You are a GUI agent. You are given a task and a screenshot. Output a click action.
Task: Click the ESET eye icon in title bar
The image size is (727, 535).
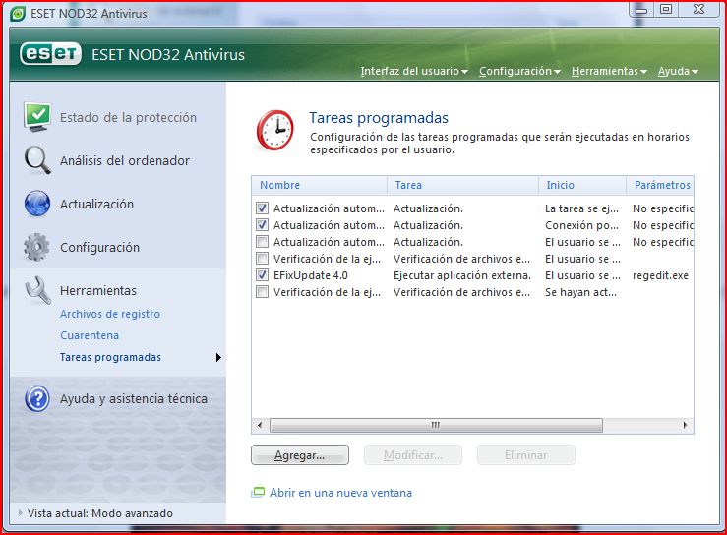[18, 14]
